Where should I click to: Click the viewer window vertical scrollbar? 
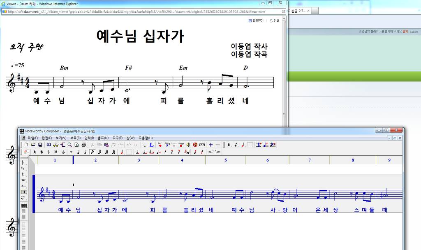point(284,72)
